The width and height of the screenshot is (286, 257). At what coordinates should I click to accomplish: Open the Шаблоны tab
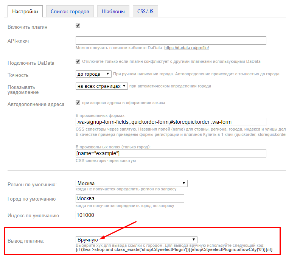[x=113, y=11]
